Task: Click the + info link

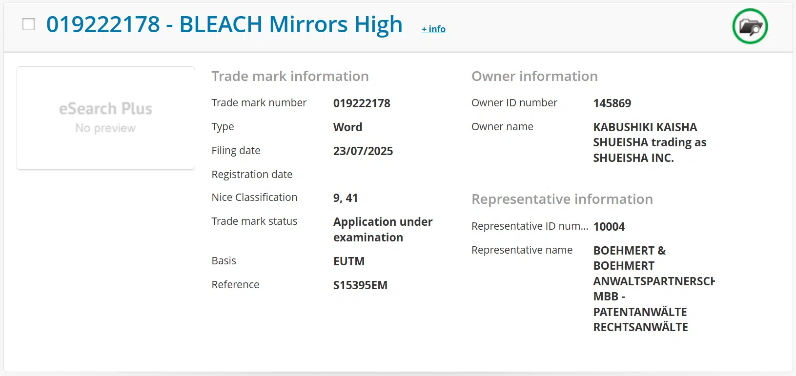Action: 433,29
